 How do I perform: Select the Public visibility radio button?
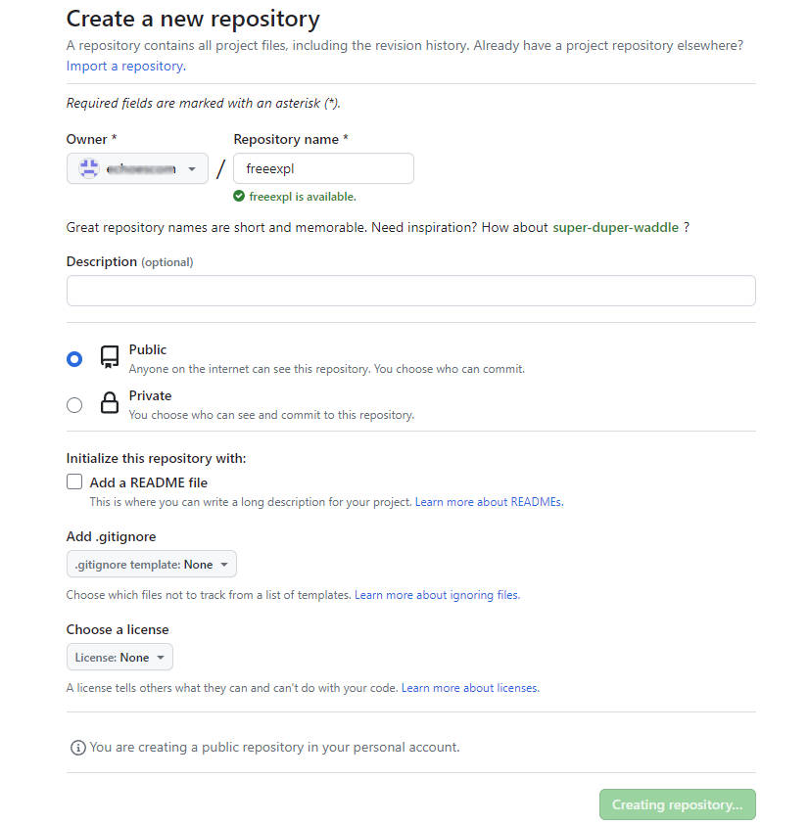[x=74, y=359]
